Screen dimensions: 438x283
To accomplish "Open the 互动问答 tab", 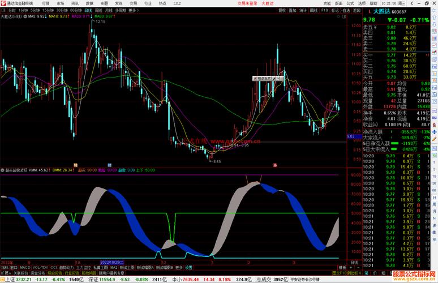I will point(89,273).
